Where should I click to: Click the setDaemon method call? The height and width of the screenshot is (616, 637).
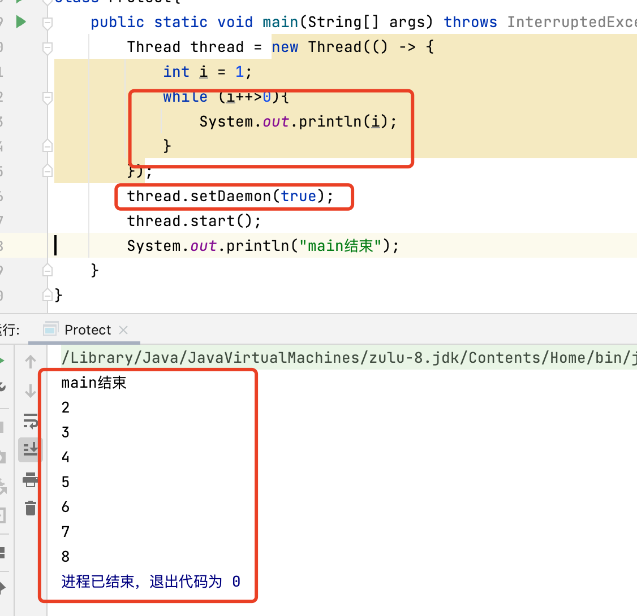click(x=230, y=196)
